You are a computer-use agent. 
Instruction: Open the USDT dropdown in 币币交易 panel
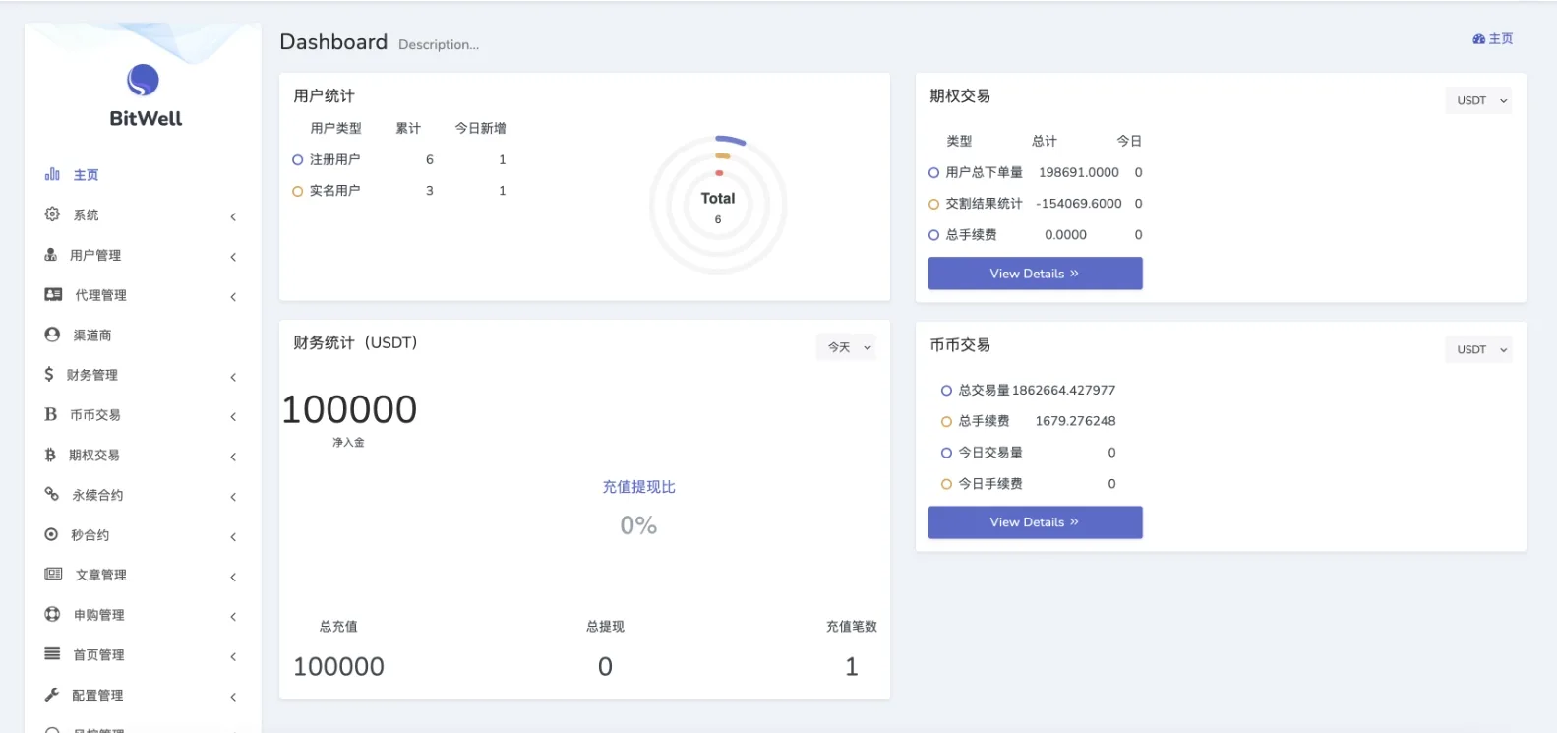(x=1480, y=349)
